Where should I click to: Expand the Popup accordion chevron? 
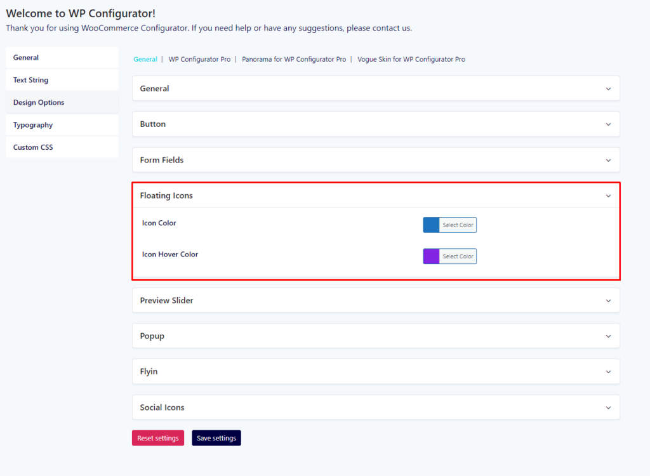pos(608,336)
